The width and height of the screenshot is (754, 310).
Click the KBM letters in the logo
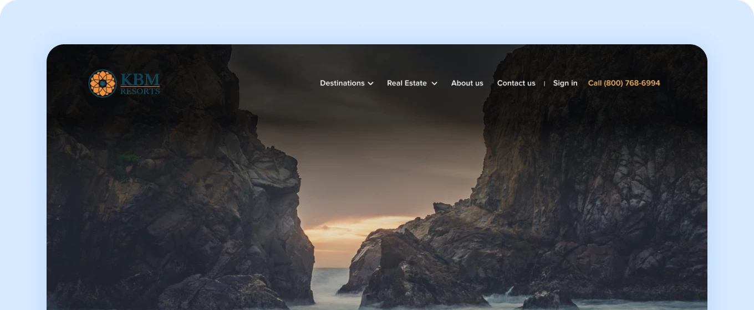coord(140,79)
